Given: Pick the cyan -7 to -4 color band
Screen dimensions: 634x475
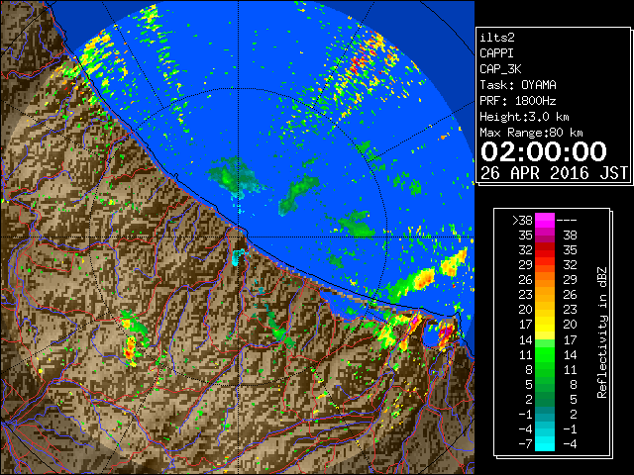Looking at the screenshot, I should coord(545,443).
